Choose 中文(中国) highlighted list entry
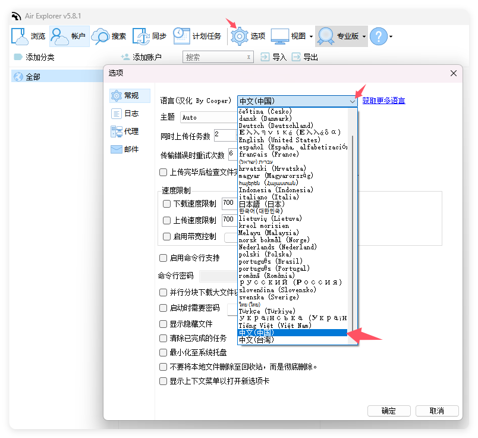 293,333
